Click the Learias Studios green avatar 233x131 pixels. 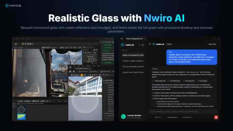(x=123, y=117)
